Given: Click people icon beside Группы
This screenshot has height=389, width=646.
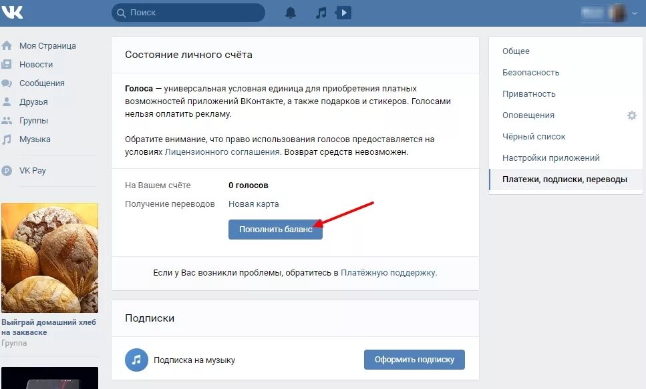Looking at the screenshot, I should pos(7,121).
